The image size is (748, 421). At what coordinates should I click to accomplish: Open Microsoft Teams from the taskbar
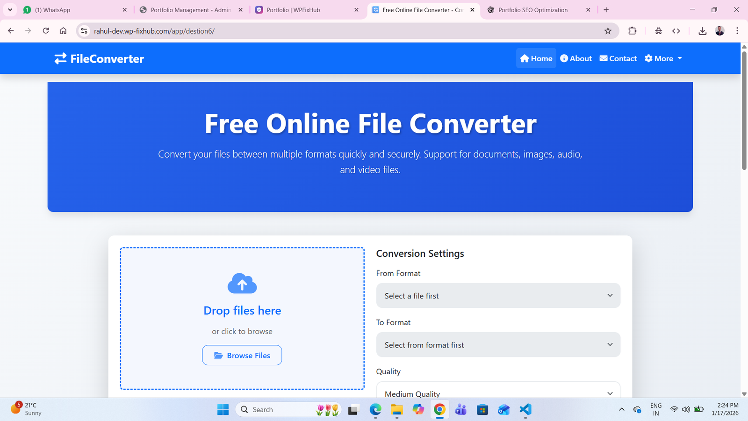460,409
